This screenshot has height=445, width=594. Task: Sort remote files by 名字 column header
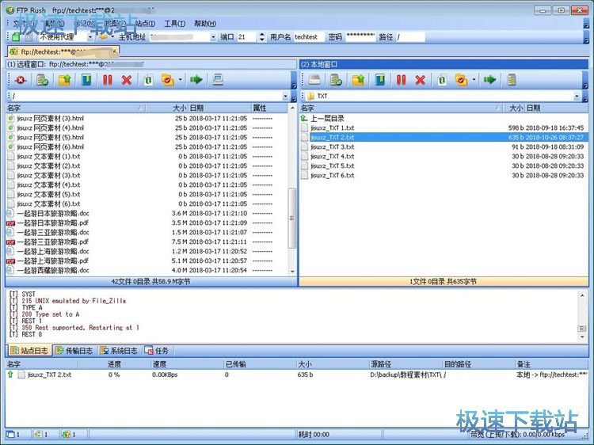76,108
